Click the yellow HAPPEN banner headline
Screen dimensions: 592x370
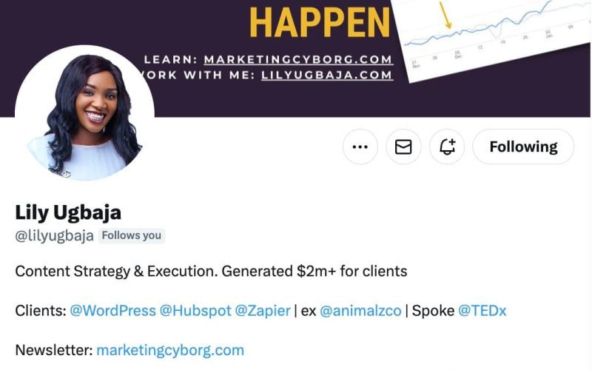pyautogui.click(x=320, y=23)
